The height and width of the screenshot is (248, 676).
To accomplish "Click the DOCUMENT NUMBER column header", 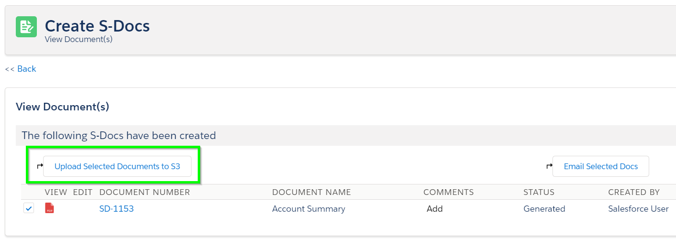I will click(x=145, y=192).
